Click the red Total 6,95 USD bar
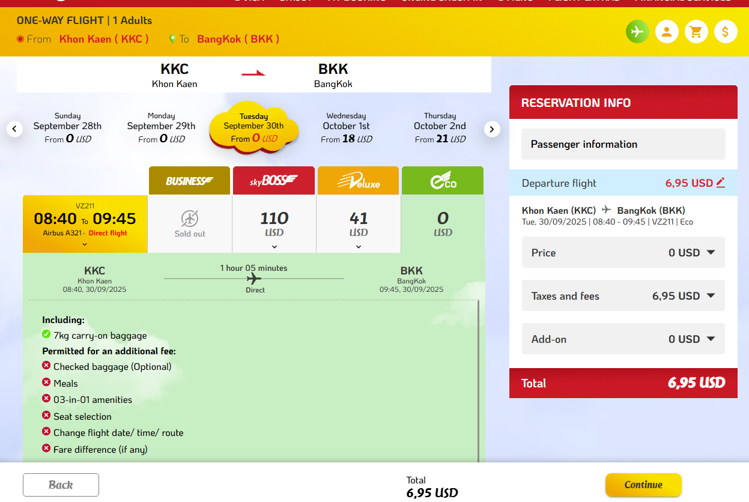 pyautogui.click(x=623, y=383)
